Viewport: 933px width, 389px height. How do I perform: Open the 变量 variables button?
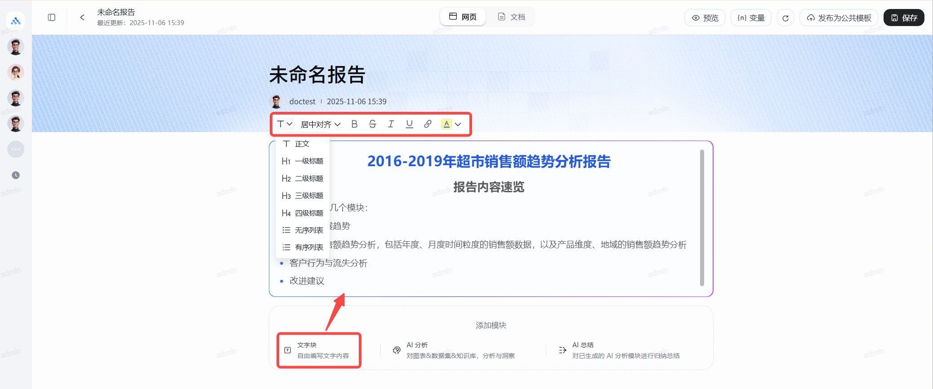pos(751,18)
